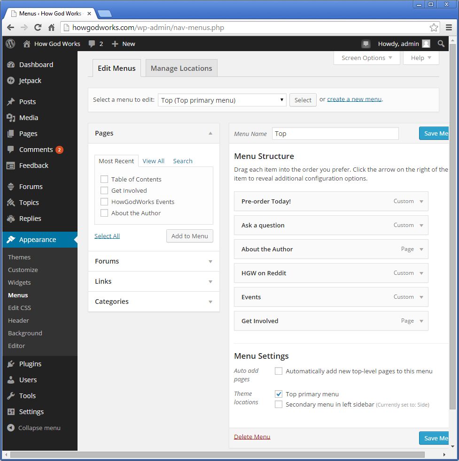Screen dimensions: 459x461
Task: Check the Table of Contents page checkbox
Action: click(104, 179)
